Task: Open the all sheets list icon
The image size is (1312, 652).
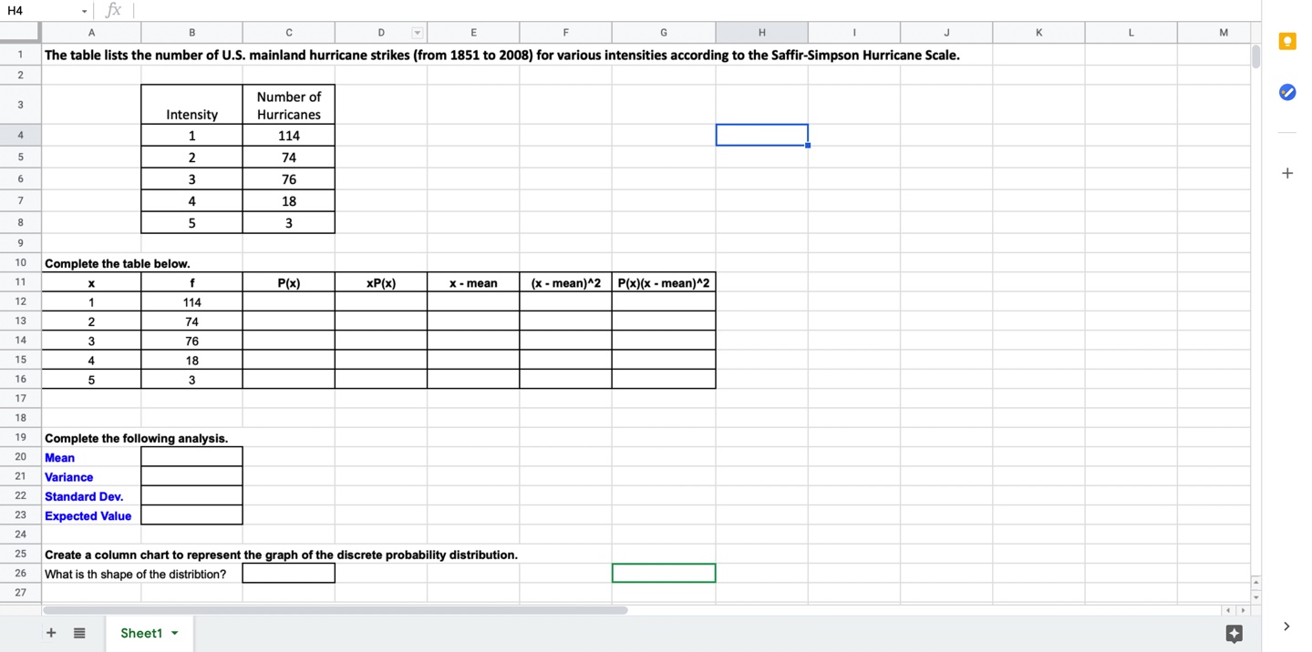Action: pyautogui.click(x=79, y=633)
